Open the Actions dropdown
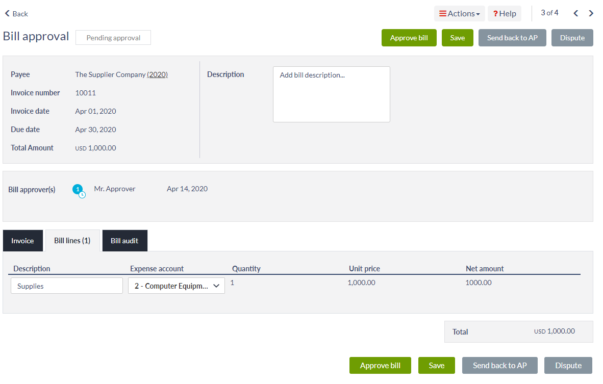Image resolution: width=603 pixels, height=384 pixels. tap(459, 13)
